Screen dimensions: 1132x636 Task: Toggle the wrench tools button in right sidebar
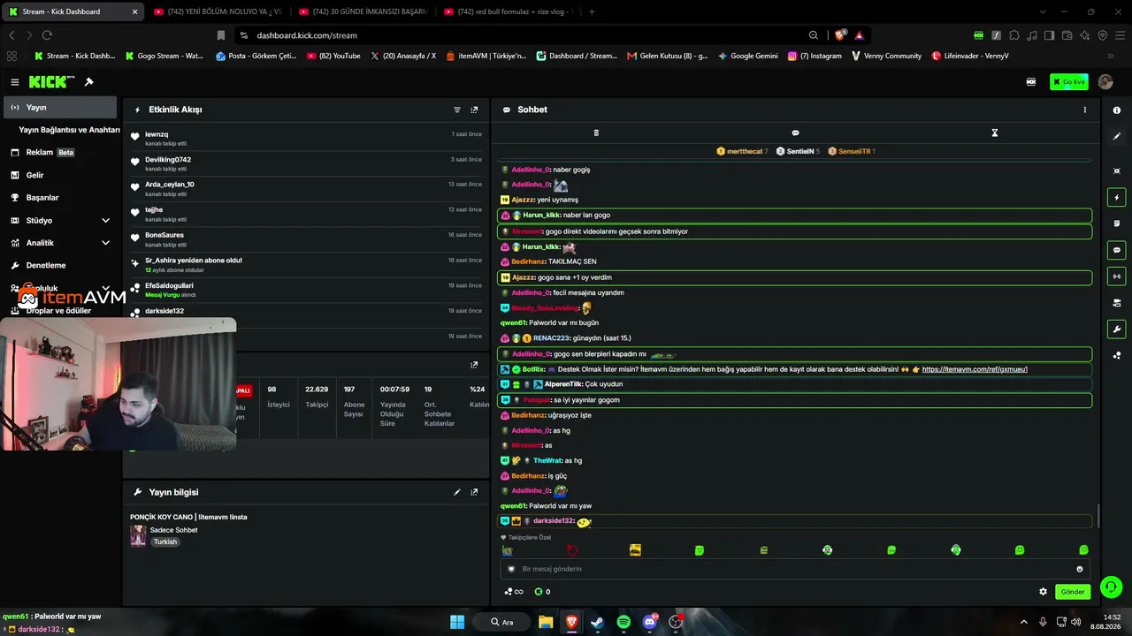coord(1117,329)
